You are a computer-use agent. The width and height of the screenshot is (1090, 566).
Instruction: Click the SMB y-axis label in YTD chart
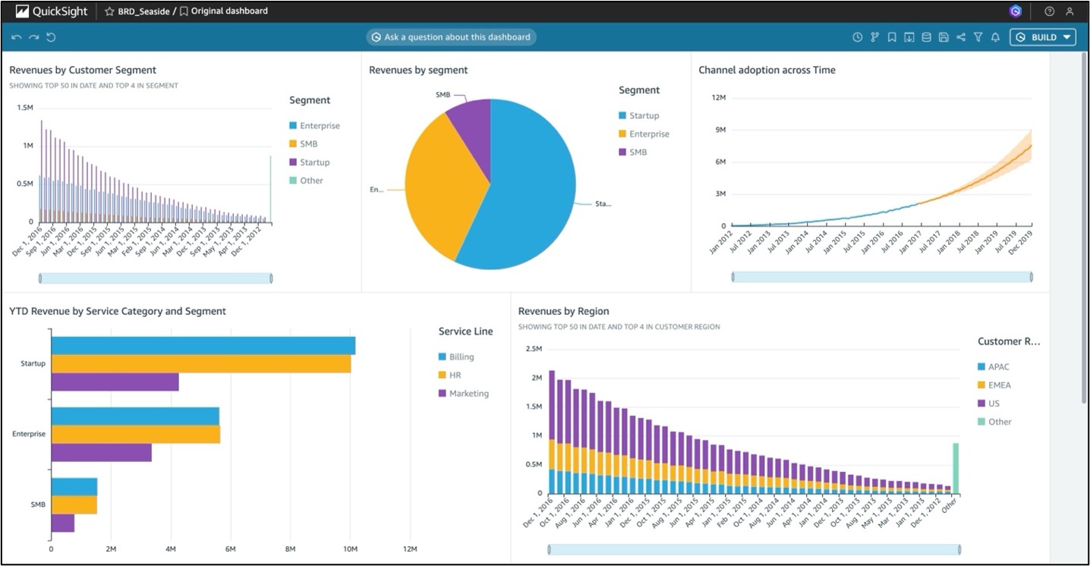coord(38,505)
